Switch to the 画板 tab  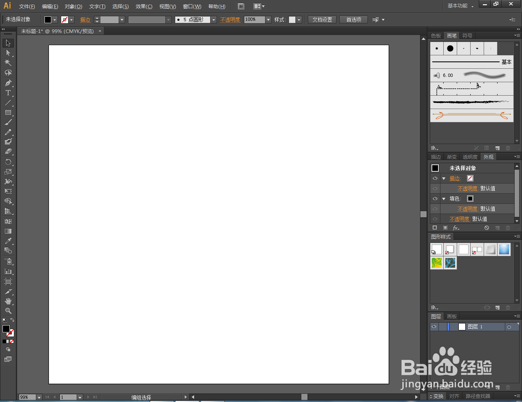coord(452,317)
